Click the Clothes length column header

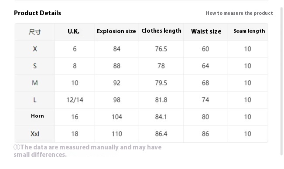coord(161,31)
